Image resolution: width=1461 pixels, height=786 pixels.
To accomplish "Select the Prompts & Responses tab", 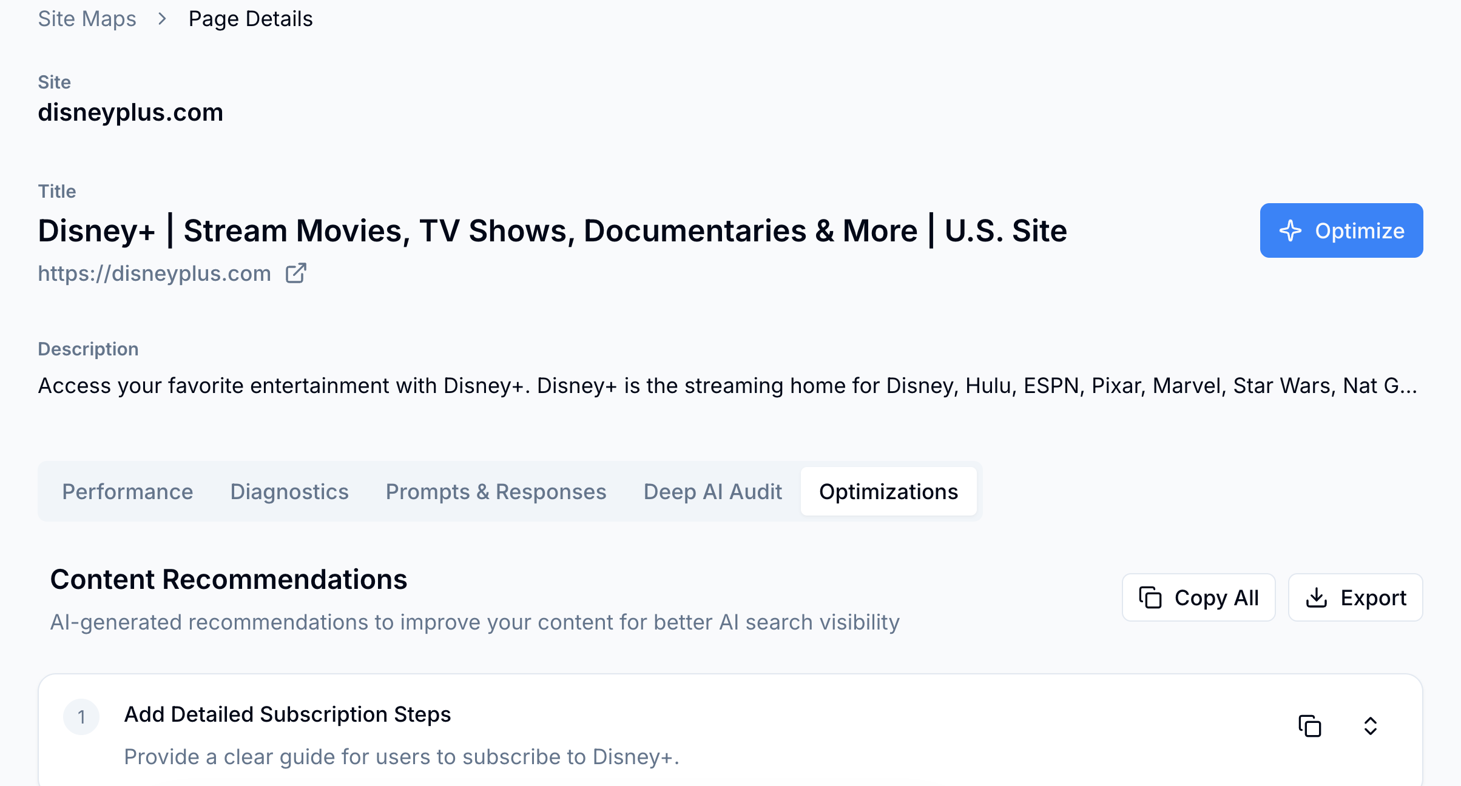I will coord(496,491).
